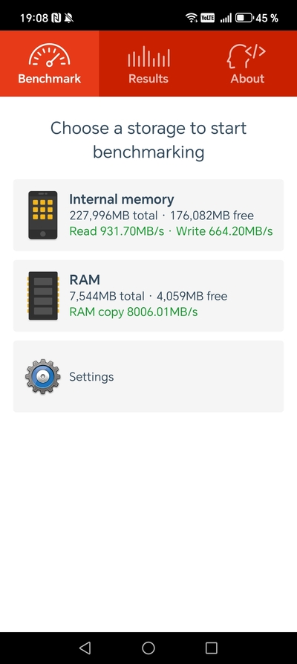The width and height of the screenshot is (297, 664).
Task: Start benchmark via RAM title
Action: pos(85,280)
